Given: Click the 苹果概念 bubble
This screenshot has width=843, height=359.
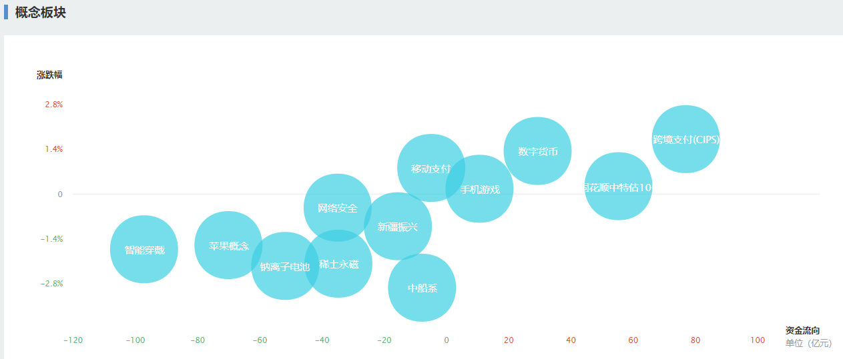Looking at the screenshot, I should click(x=228, y=245).
